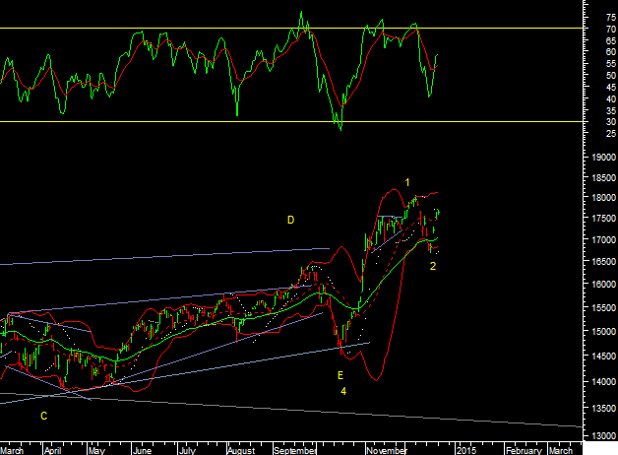This screenshot has width=618, height=455.
Task: Select the wave label "2" beside recent candles
Action: coord(433,266)
